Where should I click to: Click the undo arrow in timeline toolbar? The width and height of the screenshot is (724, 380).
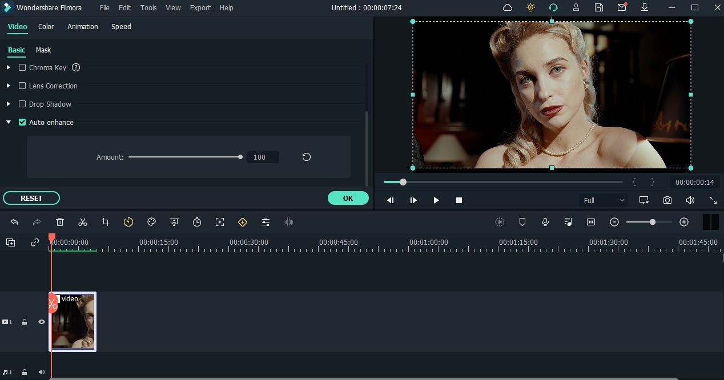click(x=14, y=222)
